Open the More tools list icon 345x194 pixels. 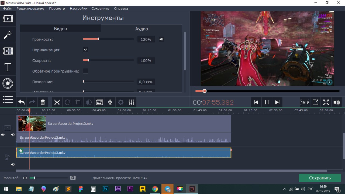(8, 99)
